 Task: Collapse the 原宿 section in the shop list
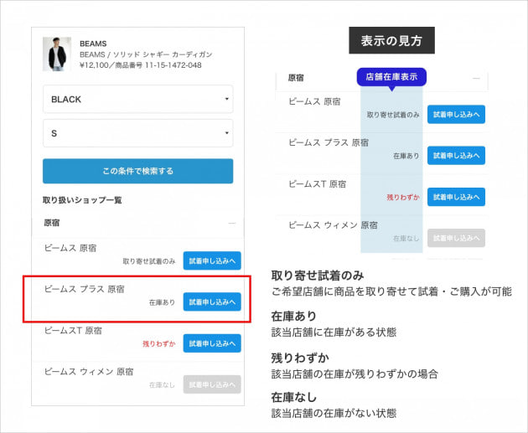(231, 224)
